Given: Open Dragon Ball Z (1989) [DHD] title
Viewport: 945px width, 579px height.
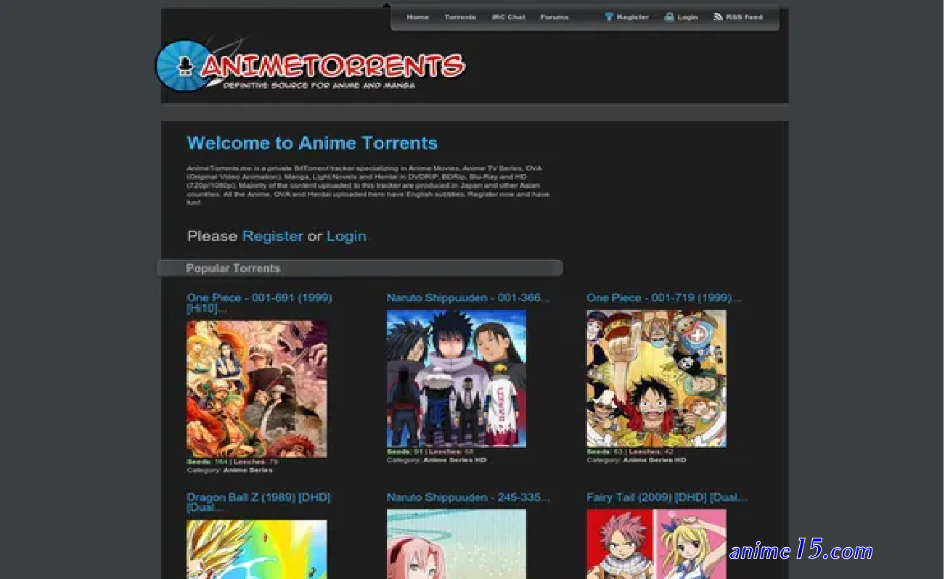Looking at the screenshot, I should click(x=258, y=502).
